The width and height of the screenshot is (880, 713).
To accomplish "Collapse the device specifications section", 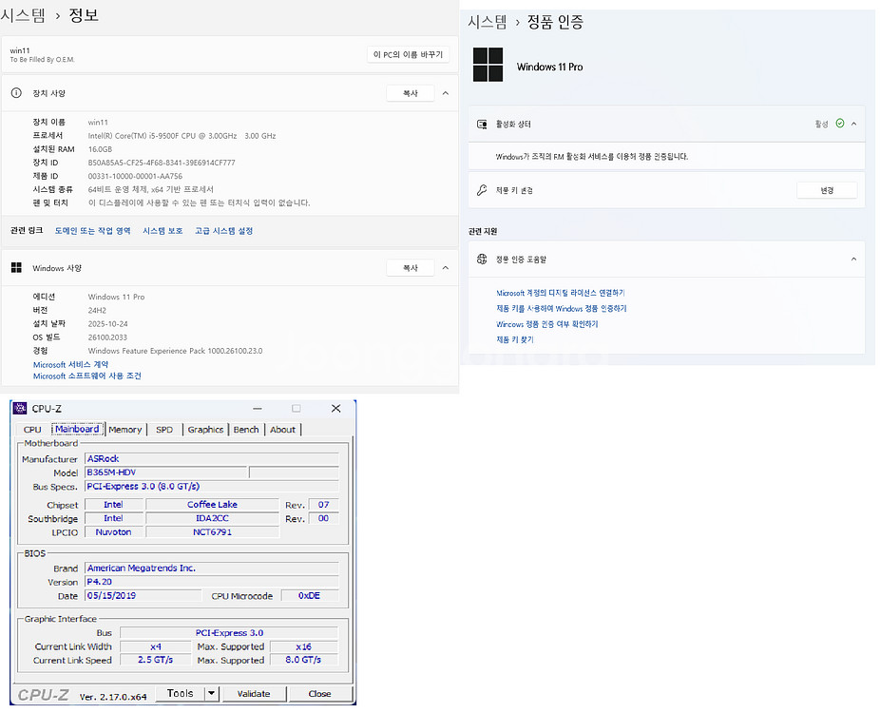I will pos(446,93).
